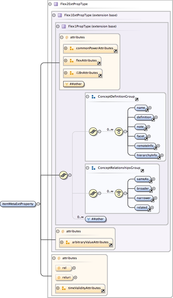The height and width of the screenshot is (298, 173).
Task: Click the sequence icon inside ConceptDefinitionGroup
Action: point(93,131)
